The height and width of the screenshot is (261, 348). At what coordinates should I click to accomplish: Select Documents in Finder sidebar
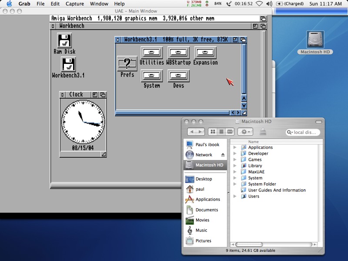pos(205,210)
